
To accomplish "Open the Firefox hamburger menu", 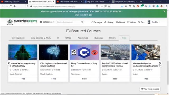I will [x=167, y=6].
